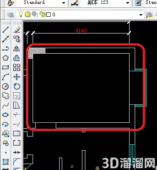
Task: Open the 副本 123 dimension style dropdown
Action: 127,3
